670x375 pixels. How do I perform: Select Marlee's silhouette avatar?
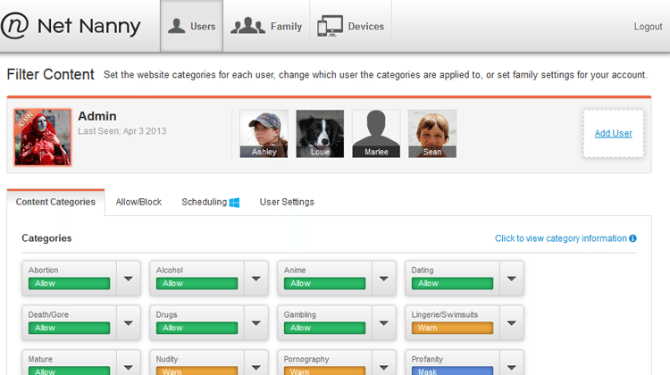point(376,134)
